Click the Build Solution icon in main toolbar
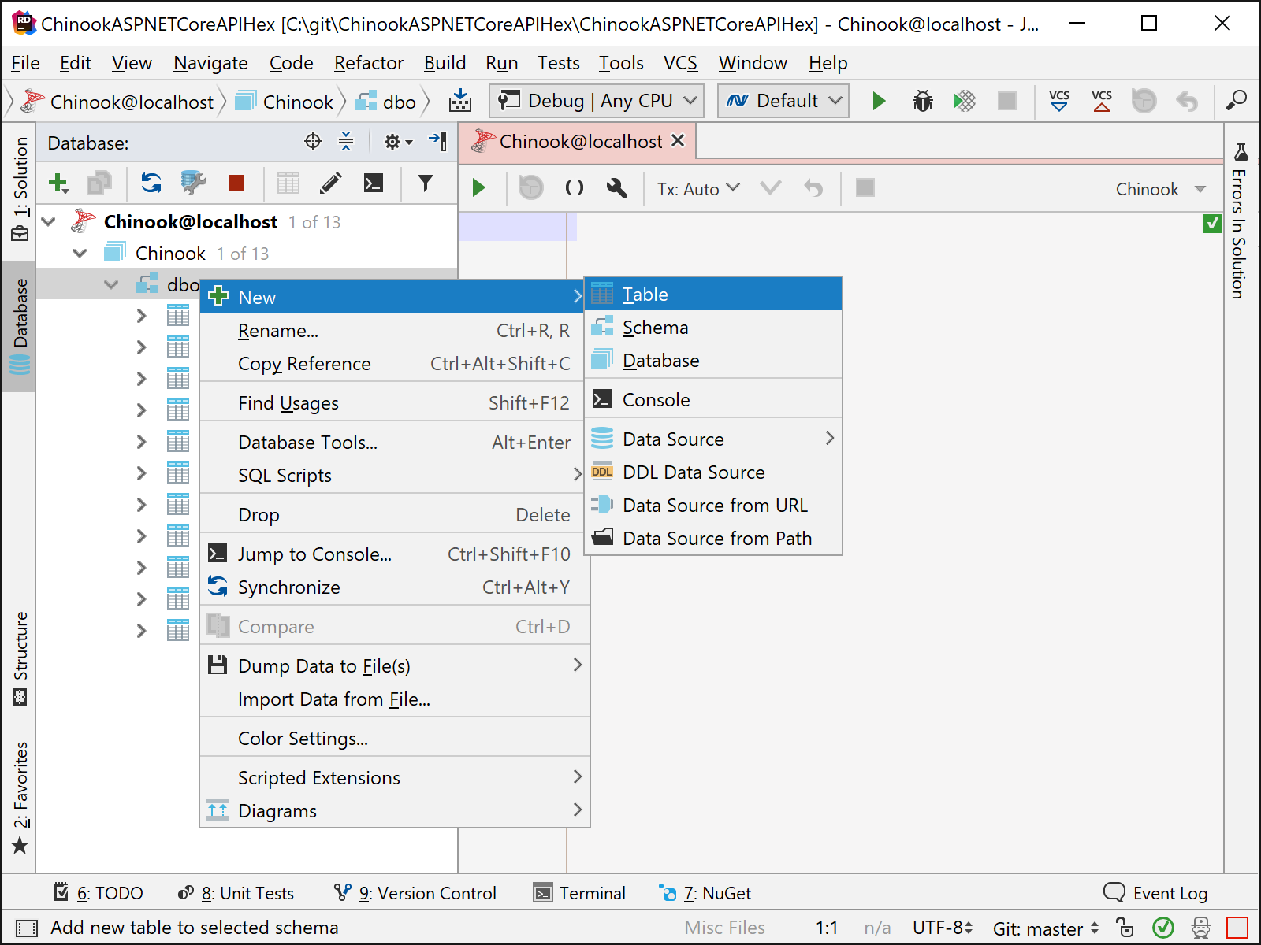Viewport: 1261px width, 945px height. point(460,101)
